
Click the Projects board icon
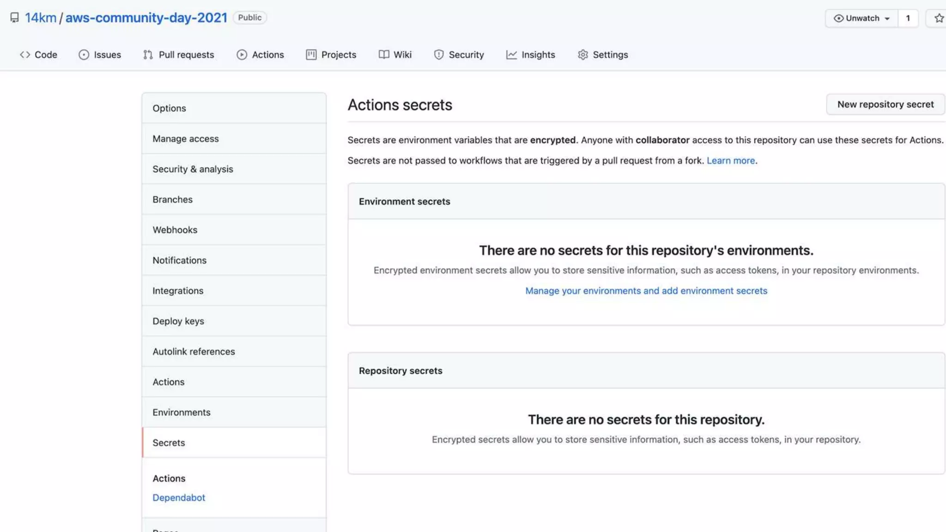pos(311,54)
